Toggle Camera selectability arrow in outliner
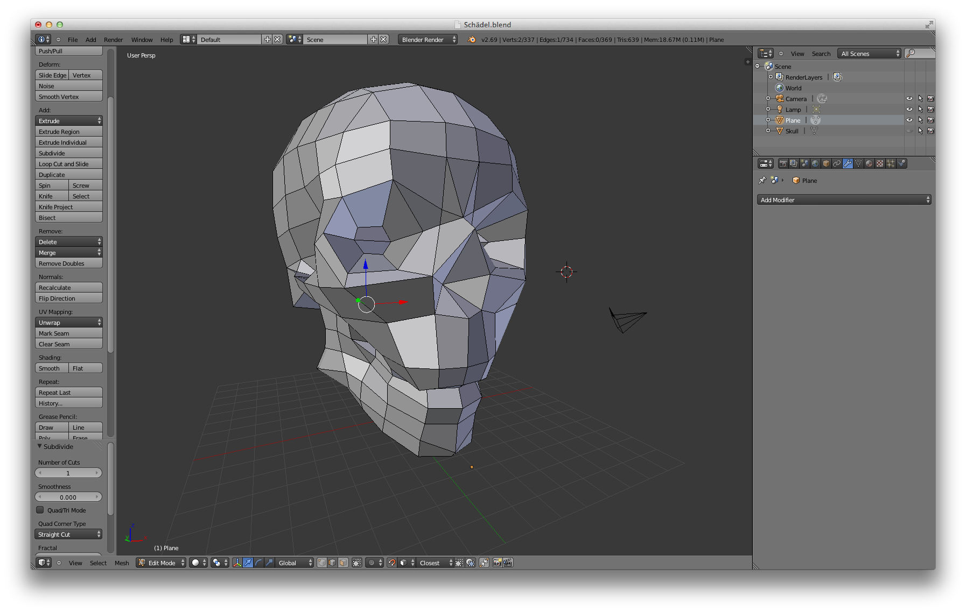 pyautogui.click(x=920, y=98)
